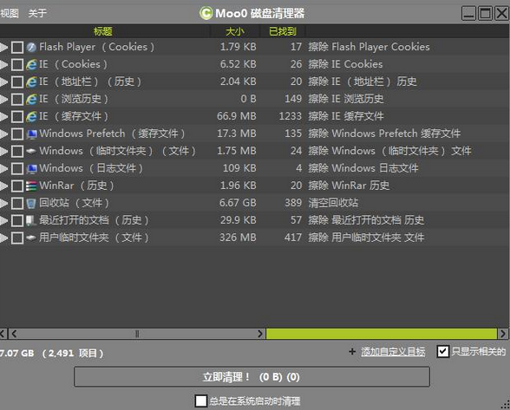510x410 pixels.
Task: Click the IE Cookies row icon
Action: coord(31,64)
